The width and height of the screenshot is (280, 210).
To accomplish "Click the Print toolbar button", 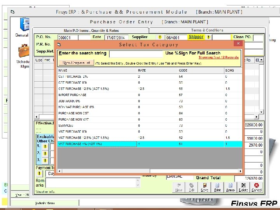I will [217, 187].
